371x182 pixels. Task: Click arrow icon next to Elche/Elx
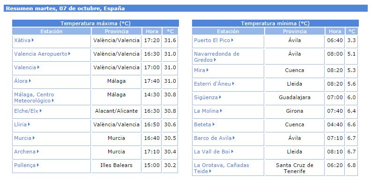pos(41,110)
